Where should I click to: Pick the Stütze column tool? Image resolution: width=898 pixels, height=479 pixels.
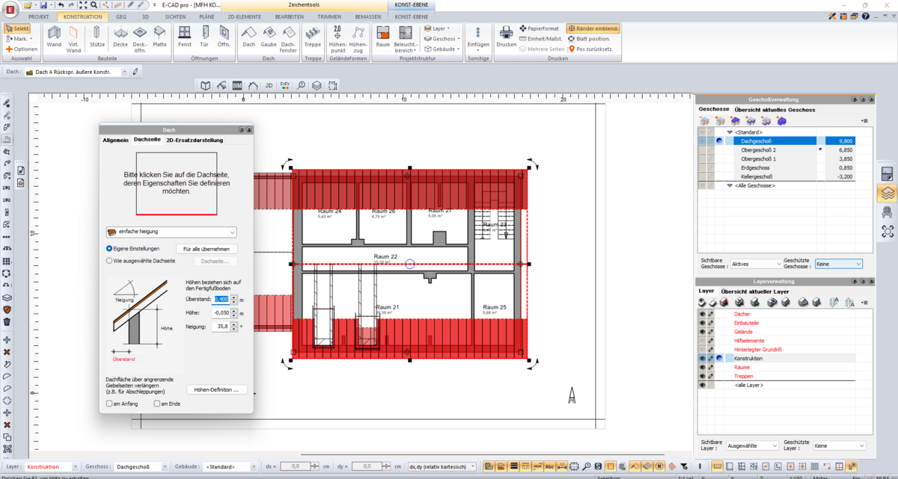(97, 38)
